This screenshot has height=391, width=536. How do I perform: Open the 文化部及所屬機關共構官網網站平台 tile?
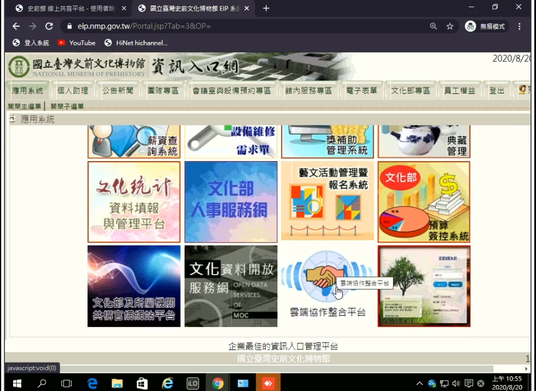coord(134,286)
